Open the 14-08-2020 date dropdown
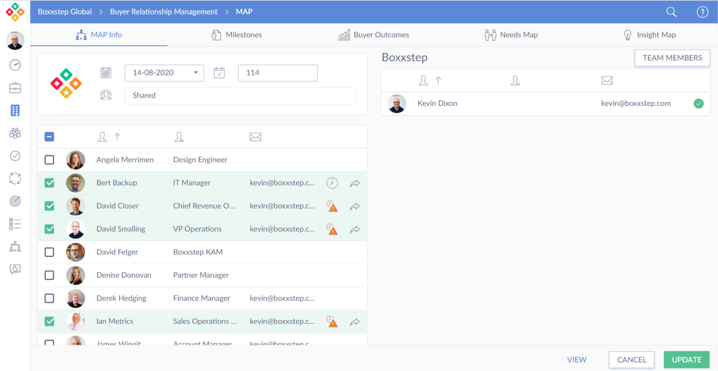Viewport: 718px width, 371px height. tap(195, 73)
